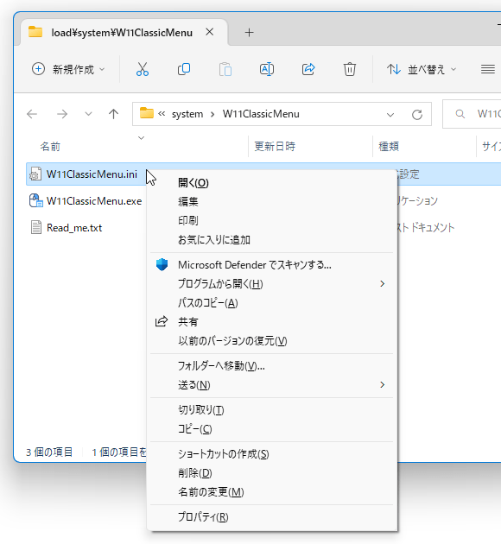Open プログラムから開く(H) submenu
The height and width of the screenshot is (544, 501).
271,284
